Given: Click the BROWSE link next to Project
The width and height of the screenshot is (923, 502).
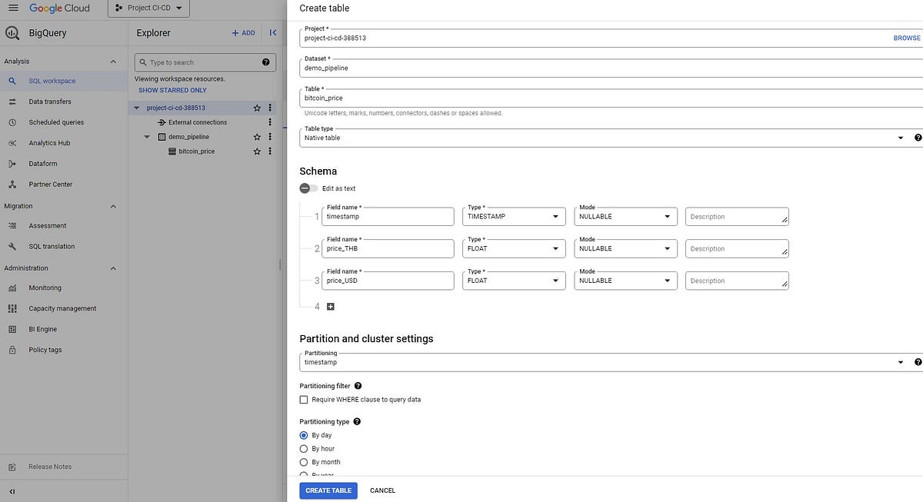Looking at the screenshot, I should click(x=906, y=37).
